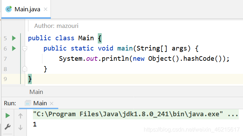
Task: Expand the truncated java.exe command line
Action: tap(233, 114)
